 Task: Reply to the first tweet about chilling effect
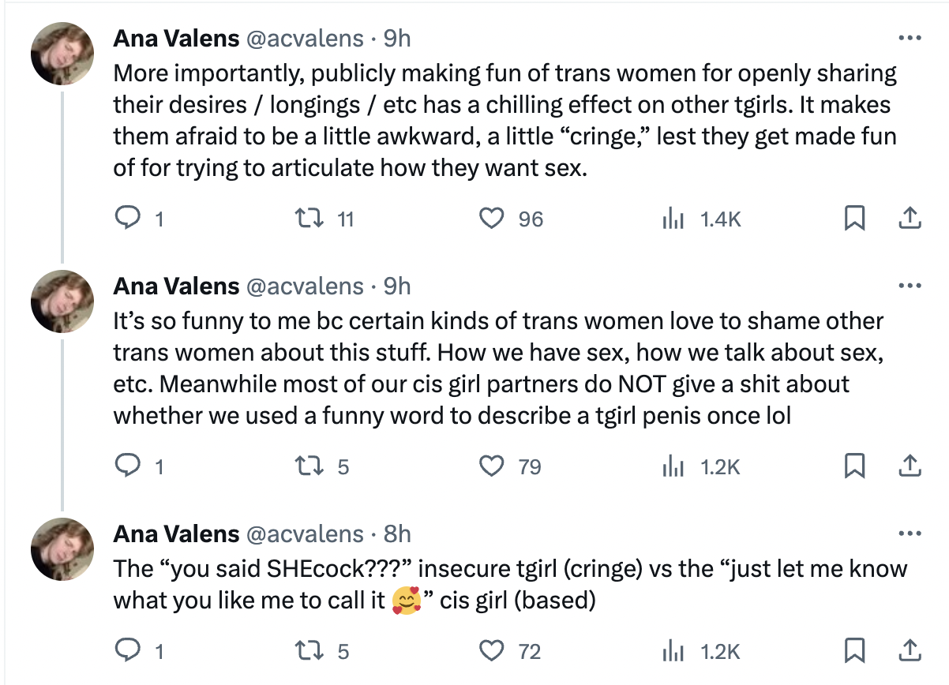coord(127,219)
